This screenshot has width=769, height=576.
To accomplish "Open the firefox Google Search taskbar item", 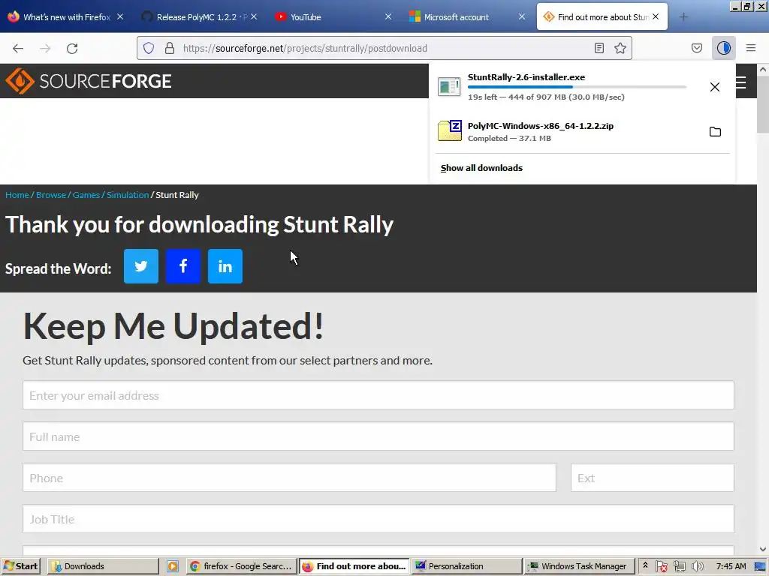I will 242,566.
